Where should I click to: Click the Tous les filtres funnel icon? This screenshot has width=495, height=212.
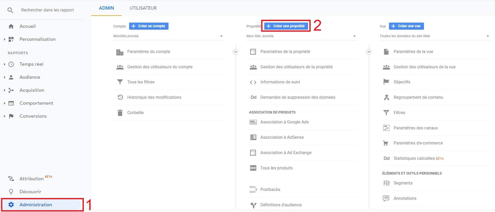pyautogui.click(x=120, y=82)
